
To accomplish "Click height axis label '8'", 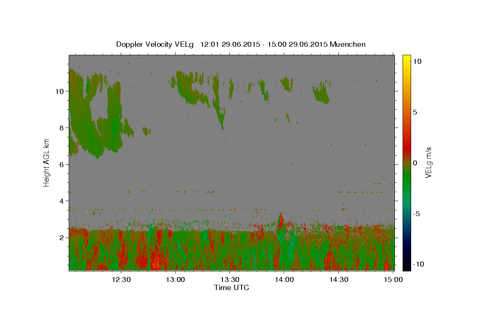I will coord(61,128).
